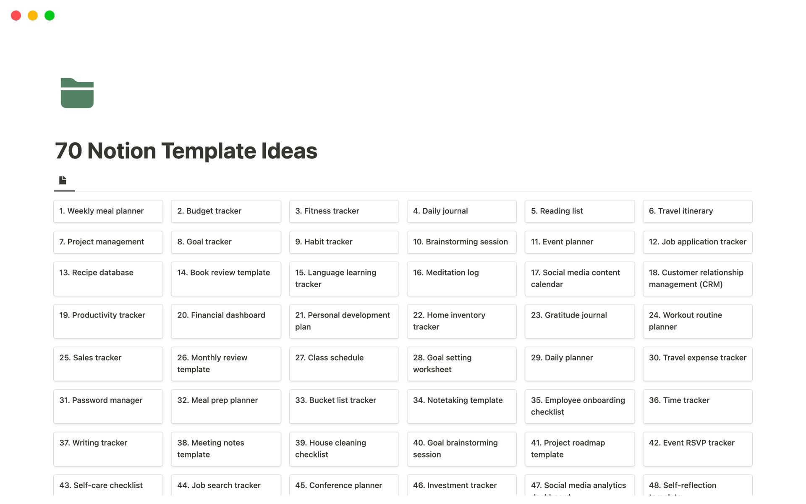The image size is (806, 504).
Task: Click the green fullscreen window button
Action: click(50, 16)
